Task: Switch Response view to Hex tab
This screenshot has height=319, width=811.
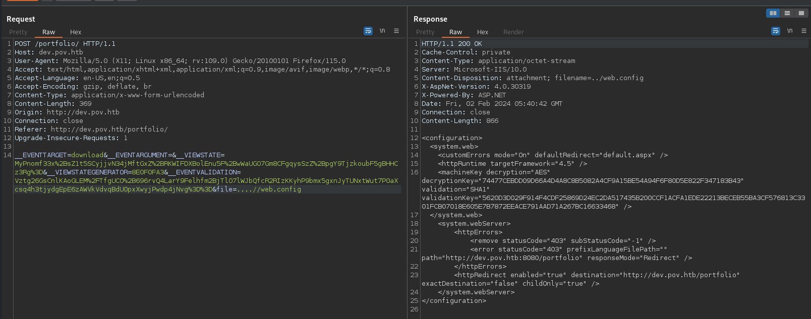Action: (483, 32)
